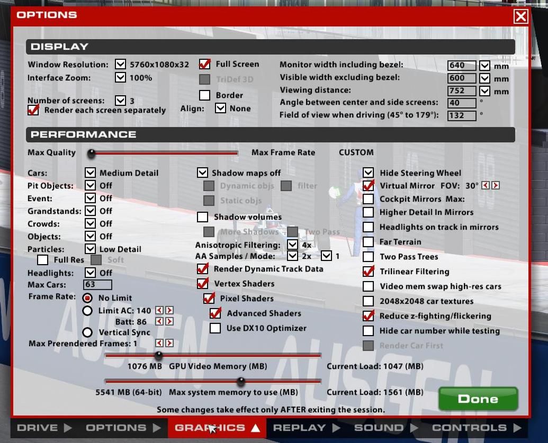Expand the Cars detail dropdown
The image size is (548, 443).
click(x=90, y=173)
